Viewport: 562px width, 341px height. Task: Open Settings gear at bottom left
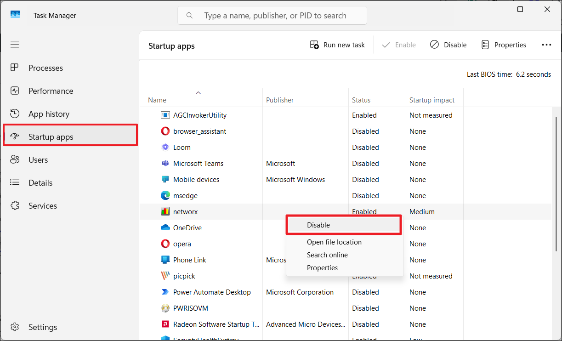pyautogui.click(x=15, y=327)
